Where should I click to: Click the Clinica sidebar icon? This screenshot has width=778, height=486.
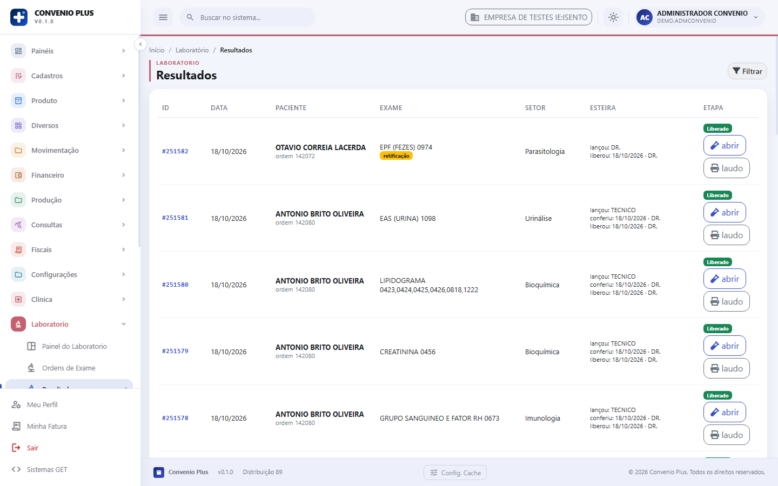point(18,299)
